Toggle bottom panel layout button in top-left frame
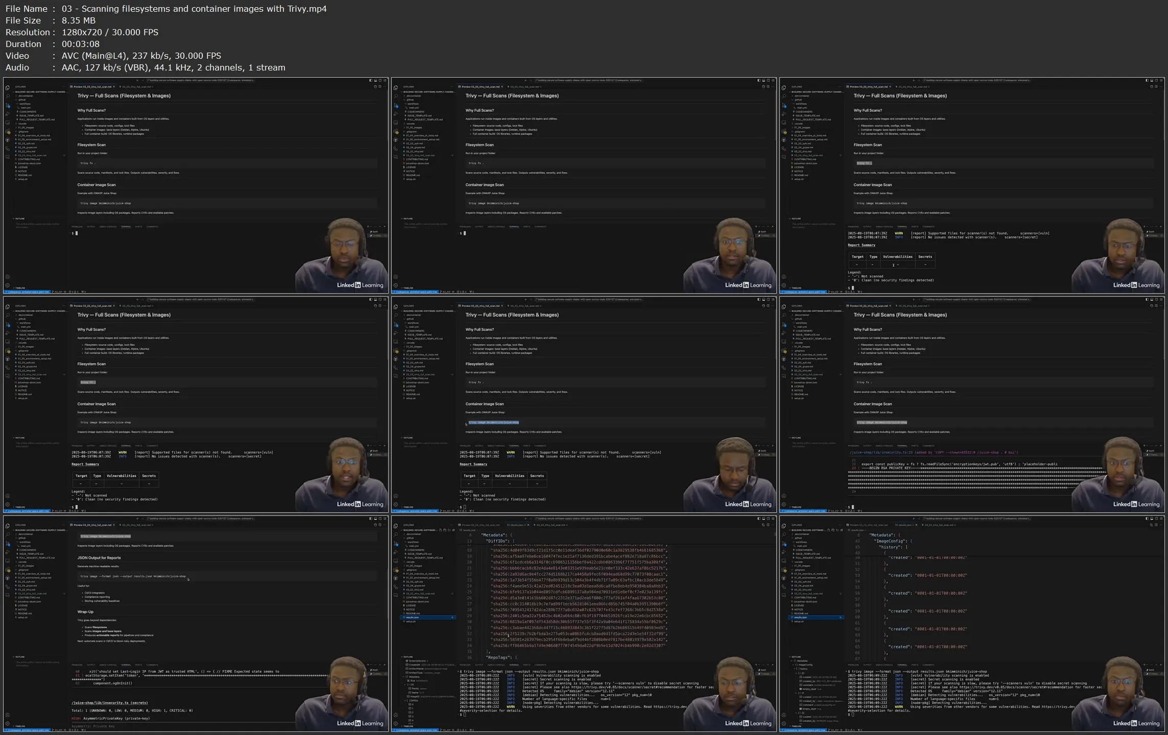Viewport: 1168px width, 735px height. pyautogui.click(x=375, y=80)
